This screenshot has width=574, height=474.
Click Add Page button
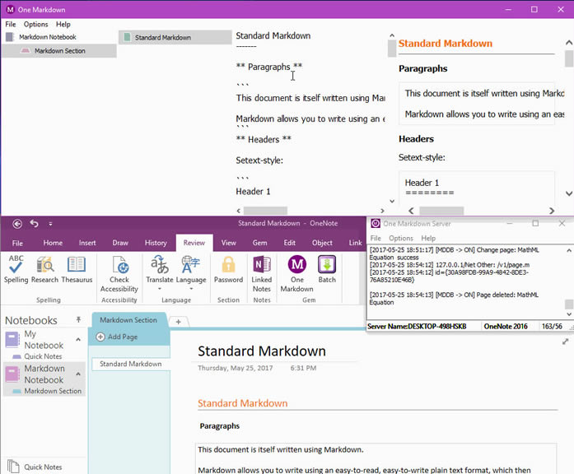tap(117, 337)
